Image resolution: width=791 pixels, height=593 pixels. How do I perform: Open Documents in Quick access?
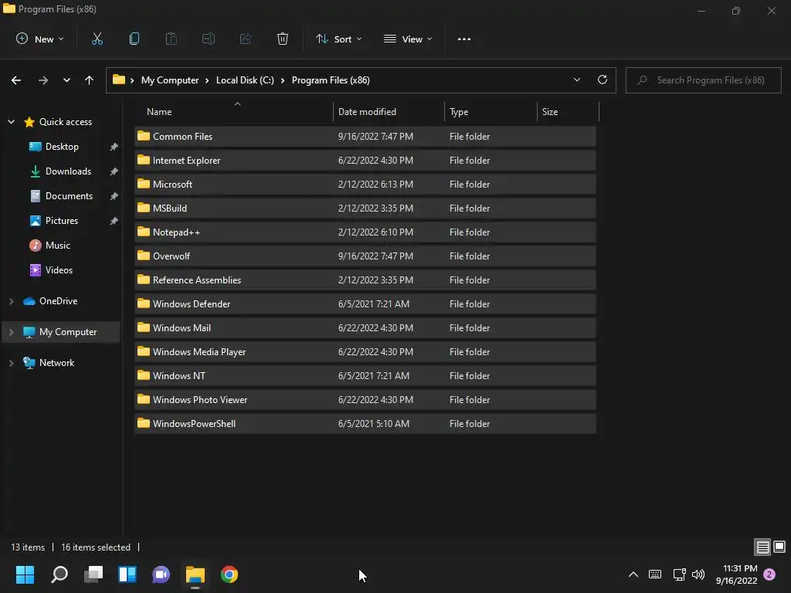click(x=69, y=196)
